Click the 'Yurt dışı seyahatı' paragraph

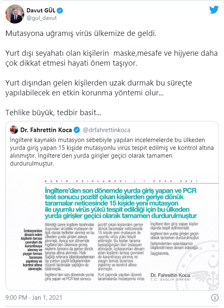click(x=111, y=58)
